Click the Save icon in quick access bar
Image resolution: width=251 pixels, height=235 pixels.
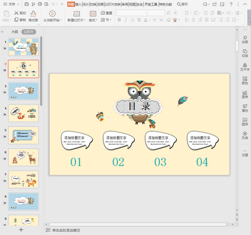pyautogui.click(x=26, y=4)
